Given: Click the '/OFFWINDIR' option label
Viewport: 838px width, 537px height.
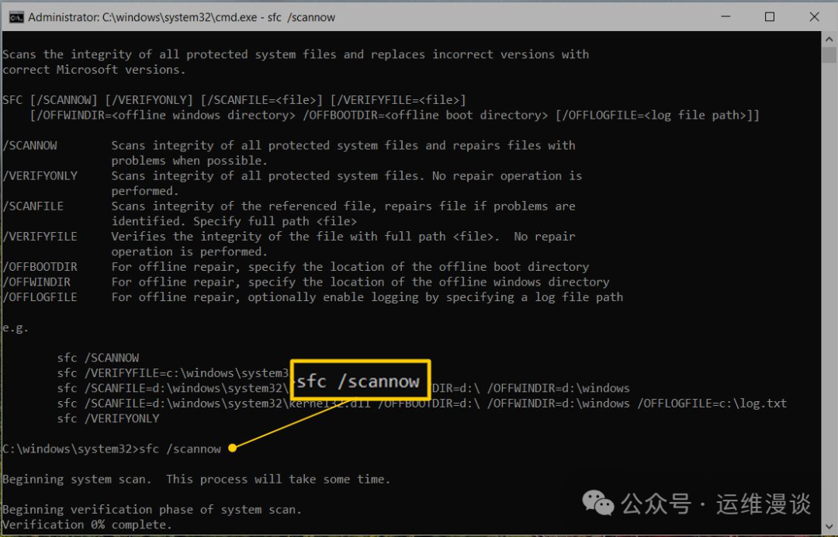Looking at the screenshot, I should pyautogui.click(x=37, y=282).
